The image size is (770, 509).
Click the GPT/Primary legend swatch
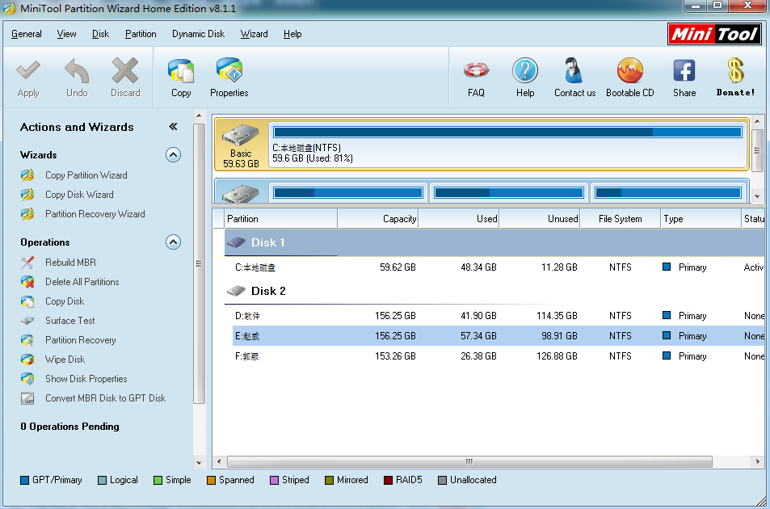[x=24, y=480]
